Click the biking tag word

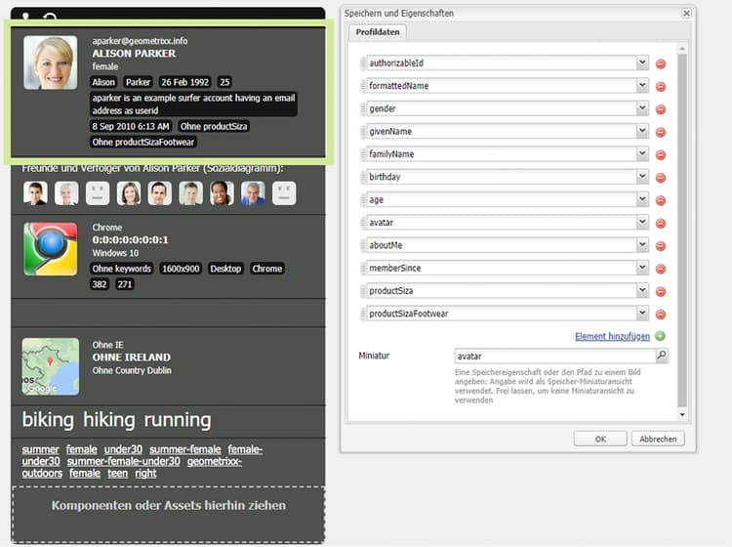(x=48, y=419)
